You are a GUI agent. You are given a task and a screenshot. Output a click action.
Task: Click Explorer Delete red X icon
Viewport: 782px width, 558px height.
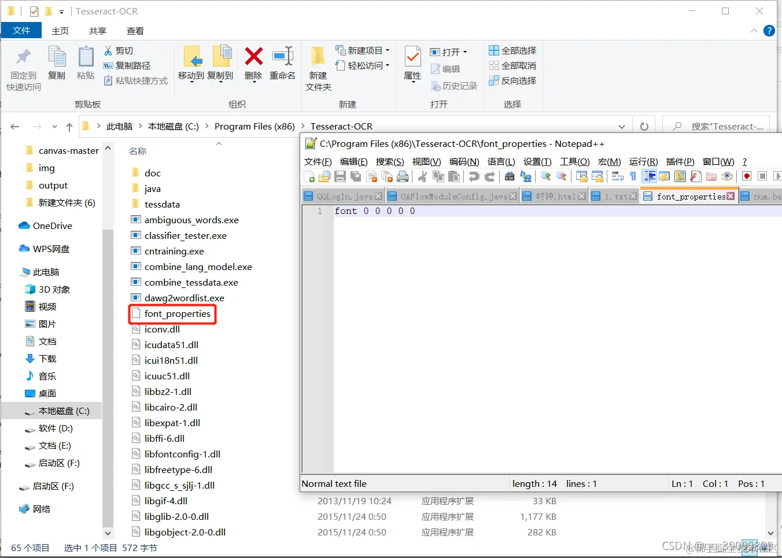(253, 57)
